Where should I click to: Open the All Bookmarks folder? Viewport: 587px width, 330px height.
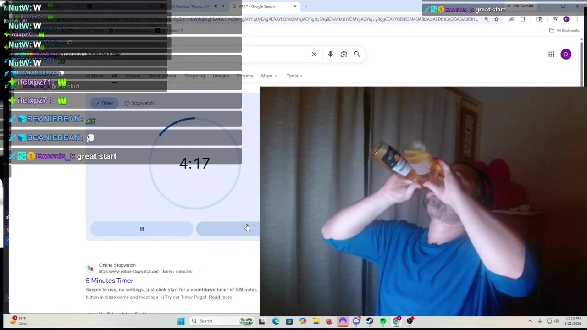click(565, 30)
